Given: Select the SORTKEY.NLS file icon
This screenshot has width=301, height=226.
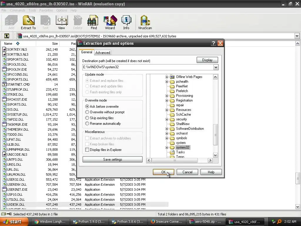Looking at the screenshot, I should 4,49.
